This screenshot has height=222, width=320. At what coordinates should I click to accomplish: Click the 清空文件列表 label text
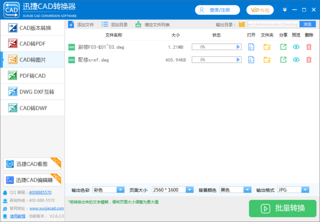pos(157,25)
